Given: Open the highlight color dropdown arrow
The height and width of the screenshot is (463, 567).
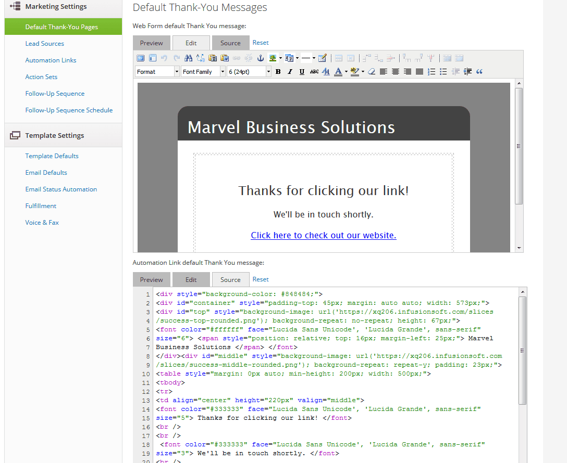Looking at the screenshot, I should pyautogui.click(x=363, y=71).
